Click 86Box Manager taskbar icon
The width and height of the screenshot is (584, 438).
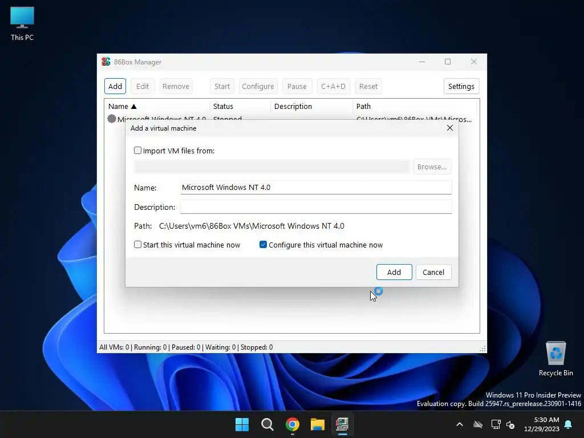(342, 424)
